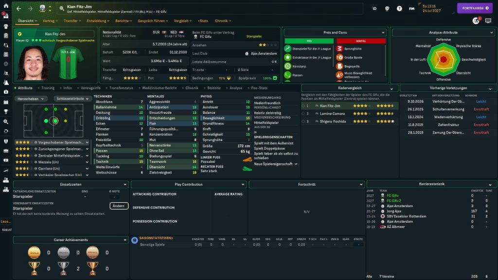Image resolution: width=498 pixels, height=280 pixels.
Task: Open the ID icon in the top bar
Action: [x=374, y=8]
